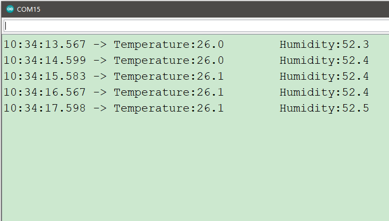Click the Arduino logo icon in title bar

[x=10, y=9]
